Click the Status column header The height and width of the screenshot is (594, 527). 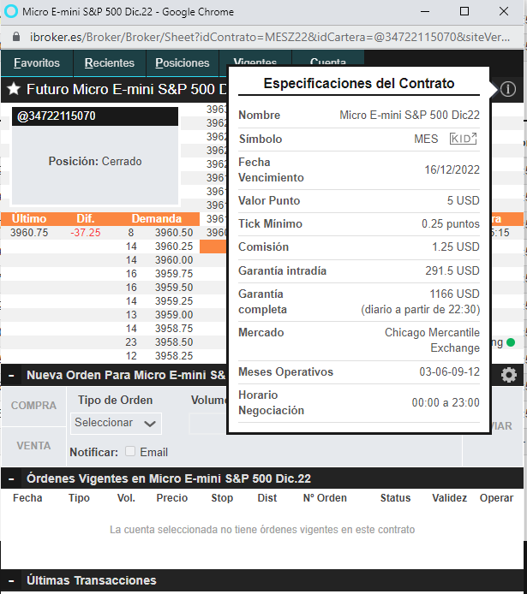coord(395,498)
